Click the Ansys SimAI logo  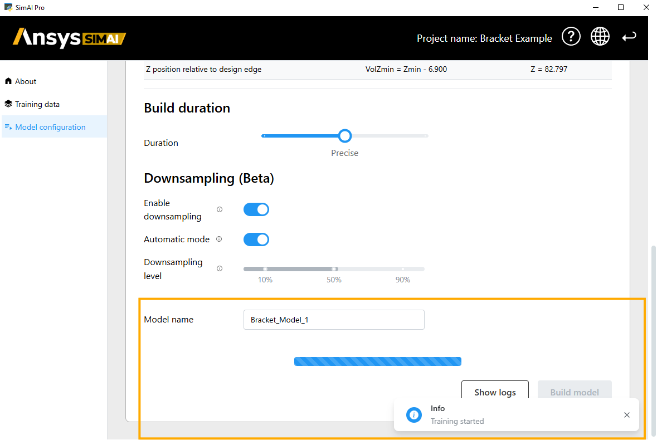70,38
